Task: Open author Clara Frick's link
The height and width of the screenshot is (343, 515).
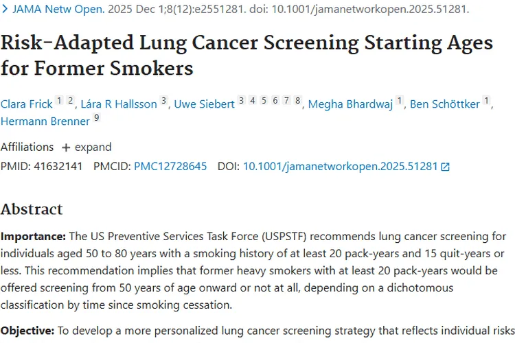Action: tap(27, 104)
